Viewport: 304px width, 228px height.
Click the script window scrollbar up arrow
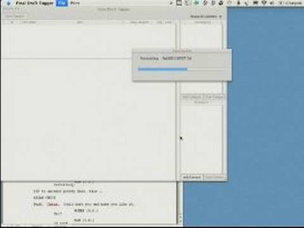pos(180,217)
